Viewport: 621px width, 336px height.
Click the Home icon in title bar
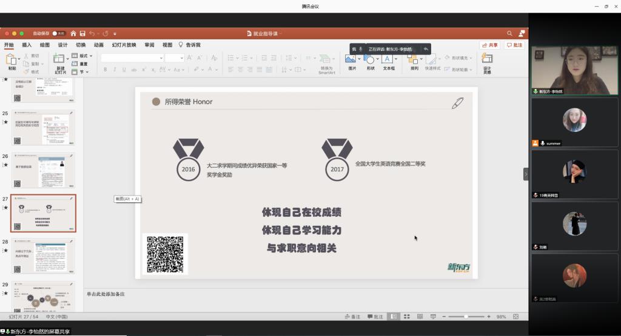[73, 33]
